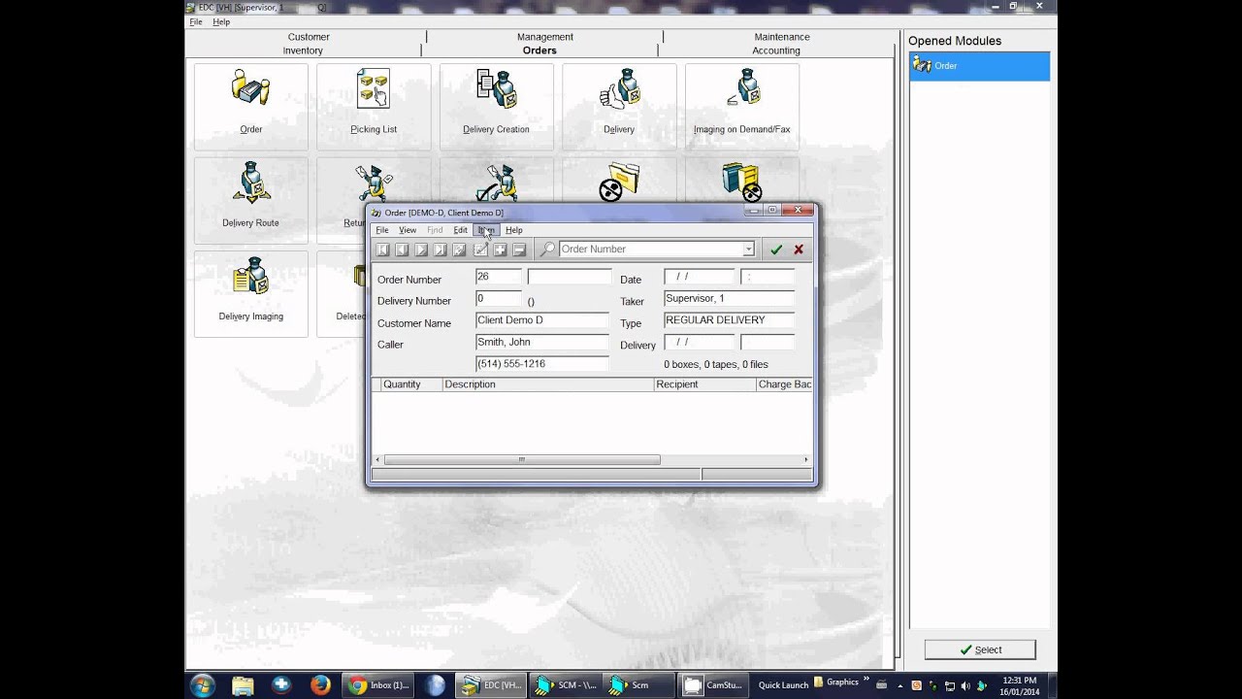Screen dimensions: 1242x699
Task: Click the magnifying glass search icon
Action: click(548, 250)
